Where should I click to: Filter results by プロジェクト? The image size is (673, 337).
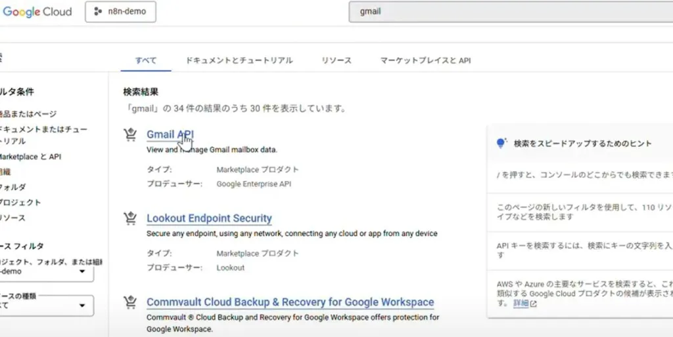point(20,203)
